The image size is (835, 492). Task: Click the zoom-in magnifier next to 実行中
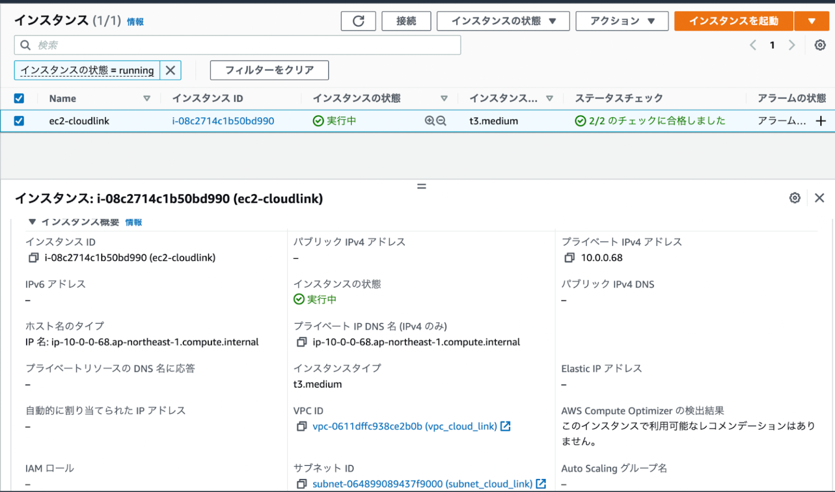click(x=430, y=121)
